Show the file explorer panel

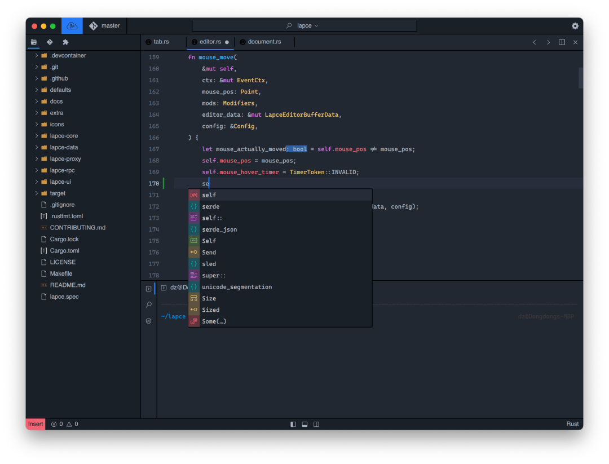coord(34,42)
